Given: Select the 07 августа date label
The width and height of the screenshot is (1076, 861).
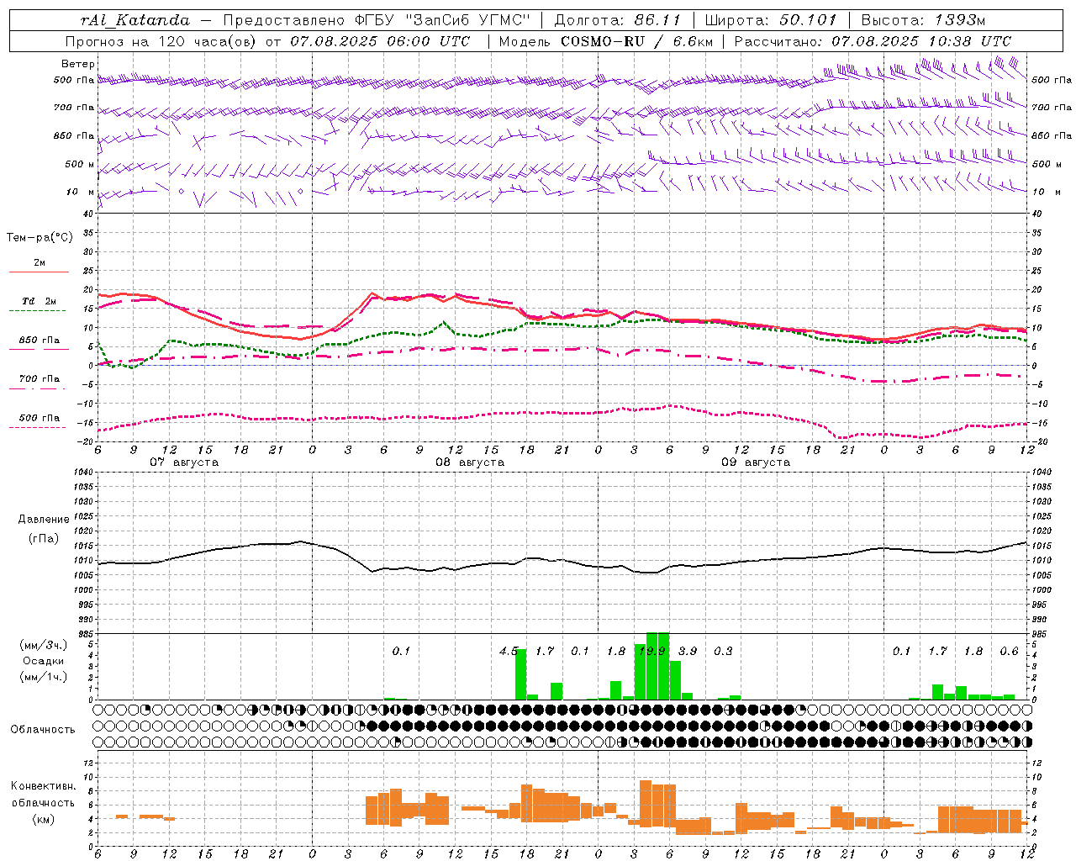Looking at the screenshot, I should click(x=184, y=462).
